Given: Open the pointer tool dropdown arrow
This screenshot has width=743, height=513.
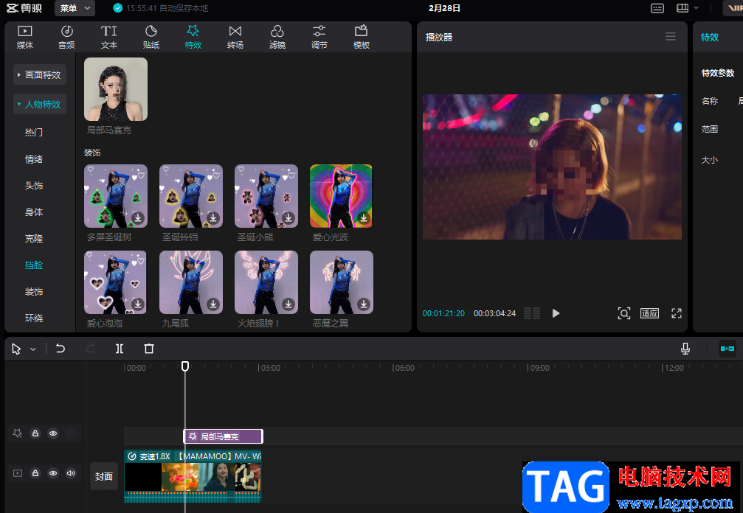Looking at the screenshot, I should [33, 349].
